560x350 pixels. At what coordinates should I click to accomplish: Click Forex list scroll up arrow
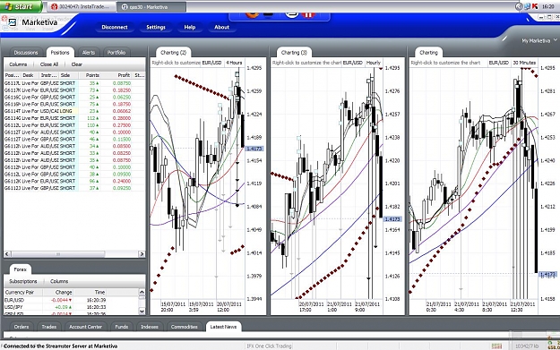pyautogui.click(x=142, y=292)
